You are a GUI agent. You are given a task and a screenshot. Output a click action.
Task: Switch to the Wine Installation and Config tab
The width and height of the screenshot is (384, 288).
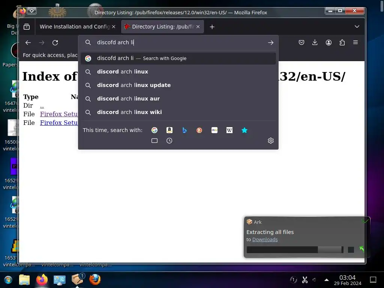[x=75, y=27]
